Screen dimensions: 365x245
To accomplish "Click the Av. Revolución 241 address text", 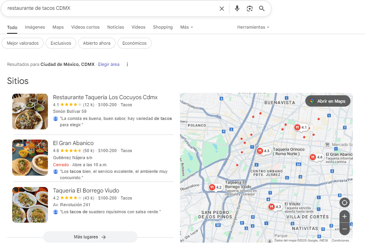I will (72, 205).
